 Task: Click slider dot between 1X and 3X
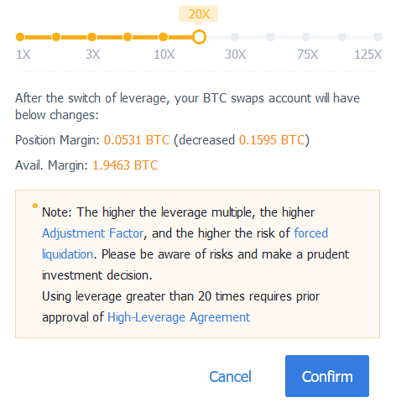(56, 37)
